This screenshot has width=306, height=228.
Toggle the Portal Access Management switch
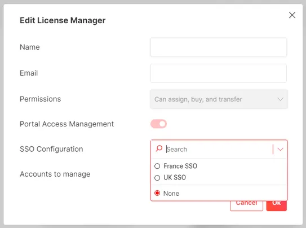(158, 124)
